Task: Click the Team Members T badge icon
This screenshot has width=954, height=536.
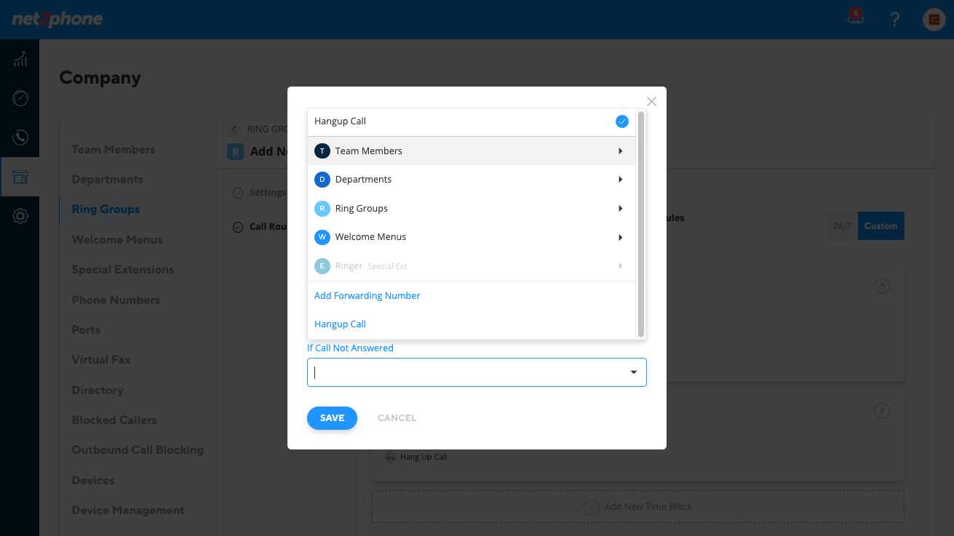Action: coord(322,151)
